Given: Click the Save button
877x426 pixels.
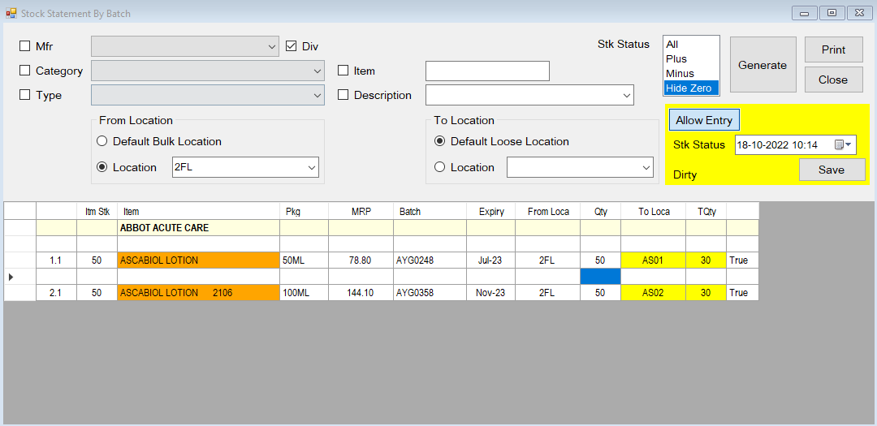Looking at the screenshot, I should pyautogui.click(x=832, y=170).
